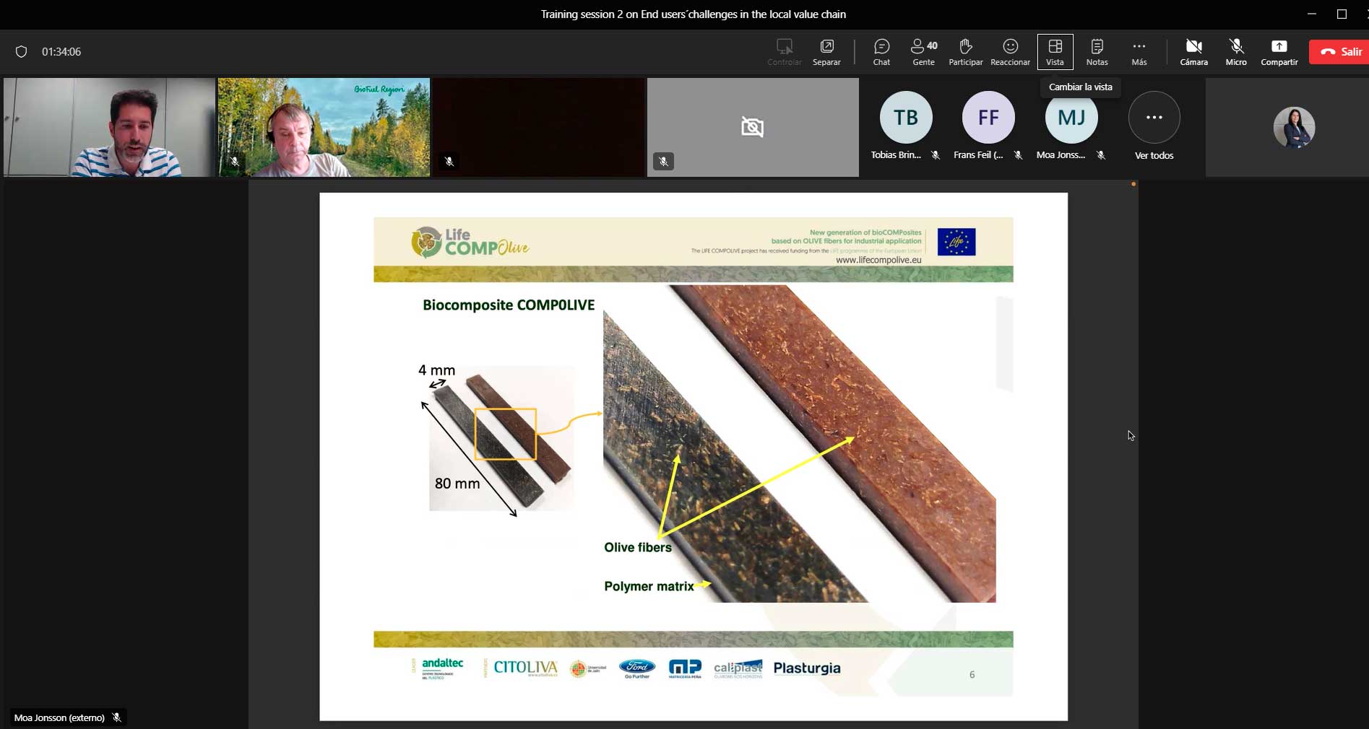Open the Participar raise hand option

(965, 52)
